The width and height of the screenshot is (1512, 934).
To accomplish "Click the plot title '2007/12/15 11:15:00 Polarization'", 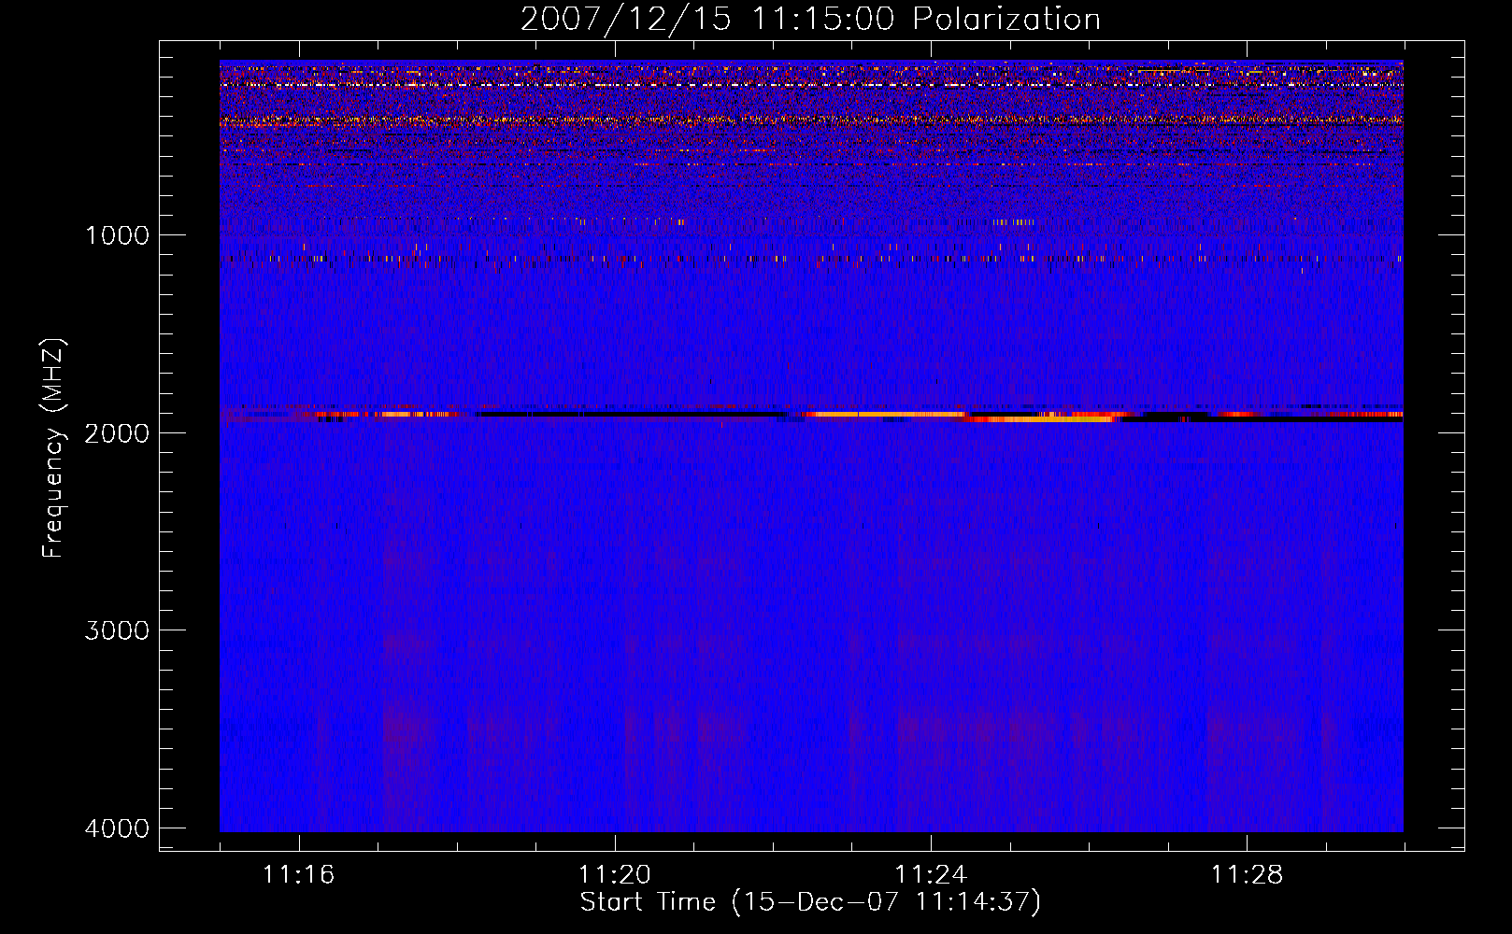I will coord(810,20).
